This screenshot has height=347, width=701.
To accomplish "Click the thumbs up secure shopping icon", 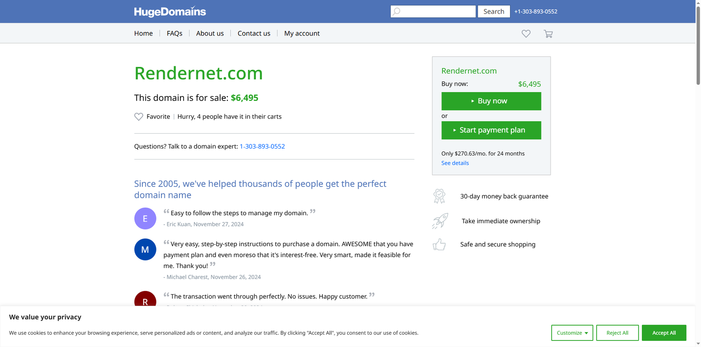I will tap(439, 244).
